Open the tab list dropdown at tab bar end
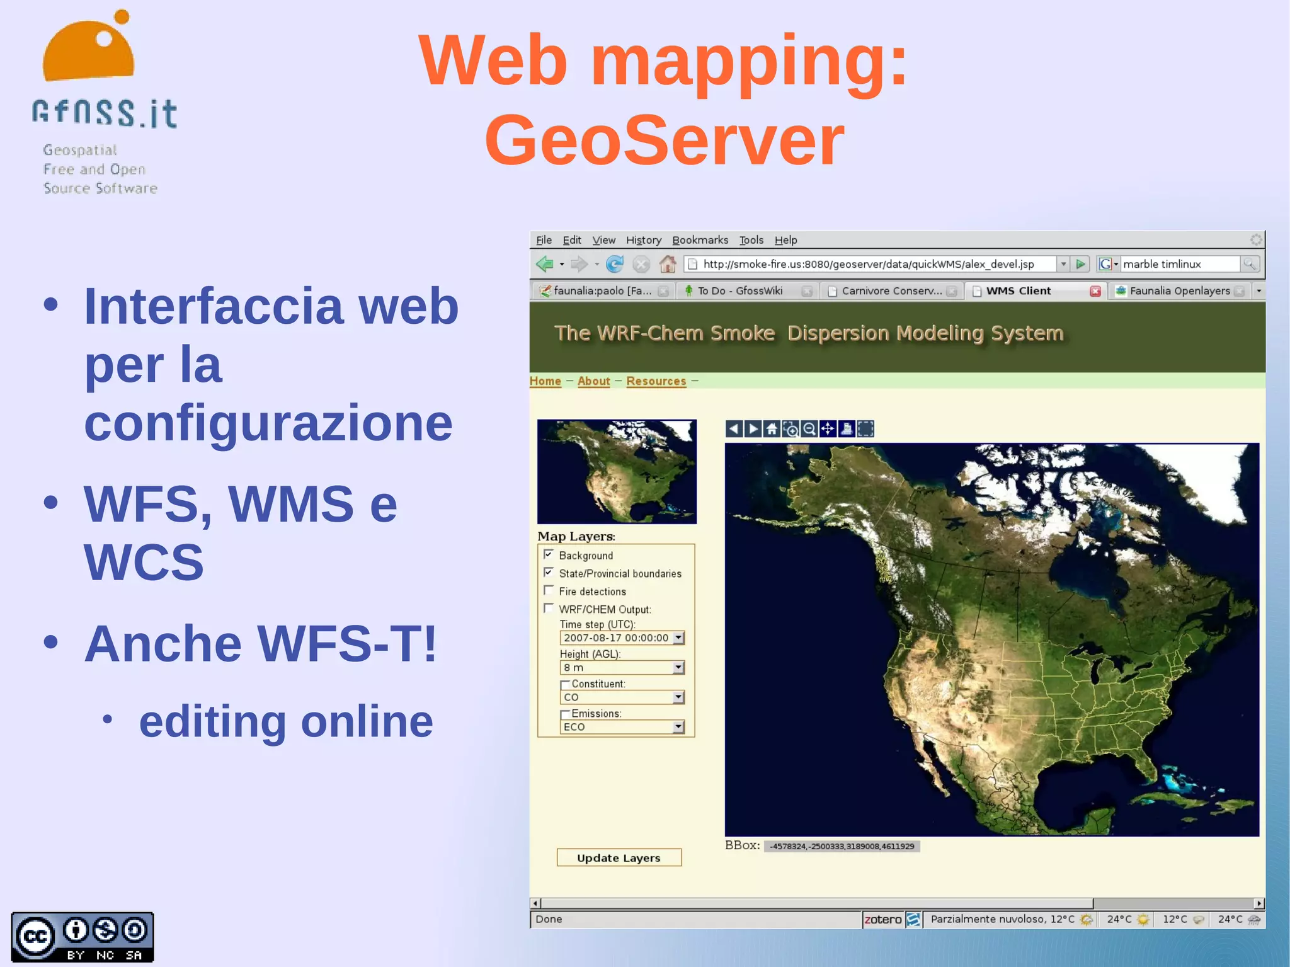Image resolution: width=1290 pixels, height=967 pixels. pos(1259,291)
